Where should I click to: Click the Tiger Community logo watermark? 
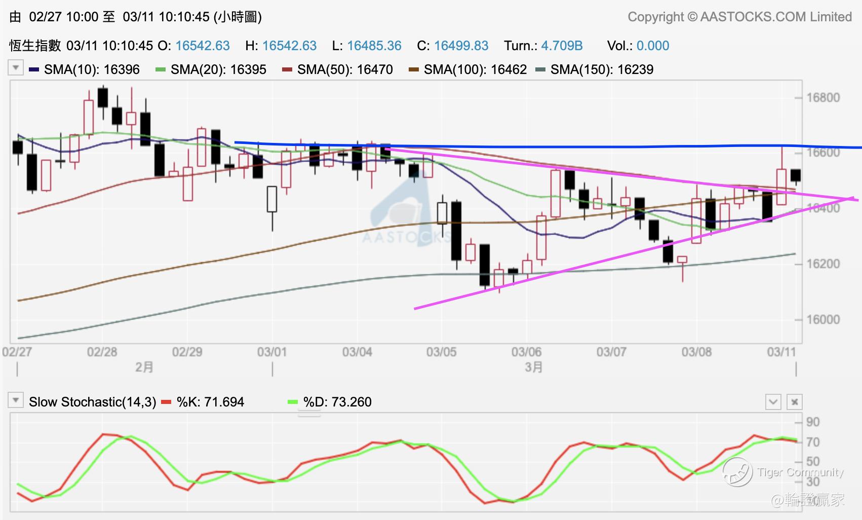coord(737,472)
